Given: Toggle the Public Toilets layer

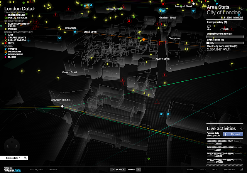Looking at the screenshot, I should coord(15,40).
